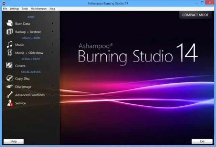
Task: Click the Help button at bottom left
Action: click(x=13, y=141)
